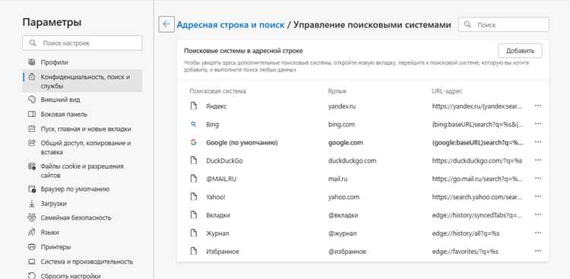Screen dimensions: 570x279
Task: Focus the Поиск настроек input field
Action: pos(82,43)
